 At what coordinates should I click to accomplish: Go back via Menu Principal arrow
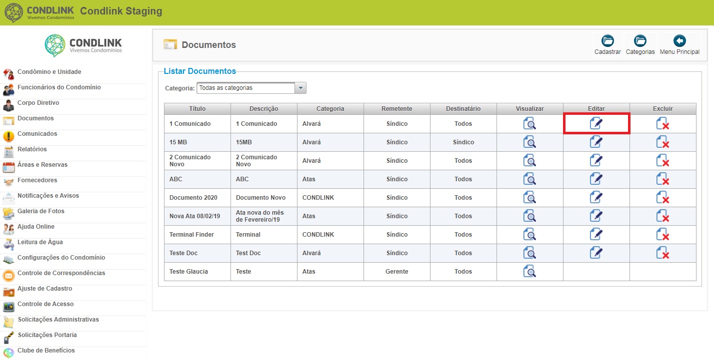[679, 41]
